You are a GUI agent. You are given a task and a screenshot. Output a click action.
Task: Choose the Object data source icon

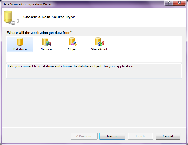click(73, 42)
